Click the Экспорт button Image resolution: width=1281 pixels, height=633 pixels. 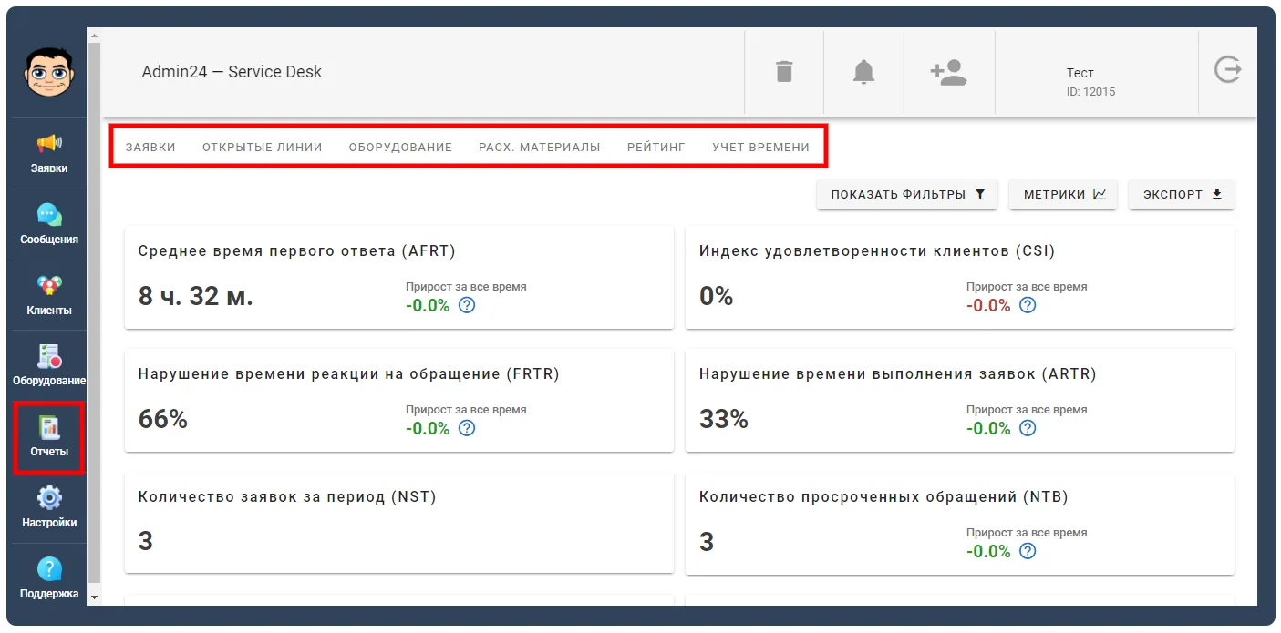click(1182, 194)
